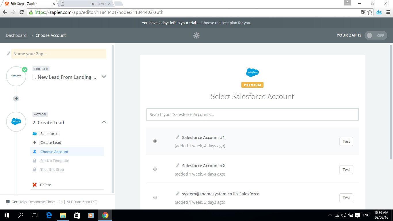This screenshot has height=221, width=393.
Task: Toggle YOUR ZAP switch on
Action: pos(376,35)
